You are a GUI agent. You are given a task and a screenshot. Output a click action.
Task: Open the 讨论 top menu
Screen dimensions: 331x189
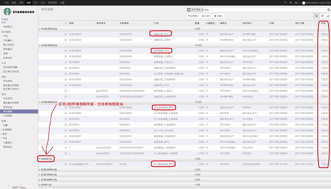[6, 3]
